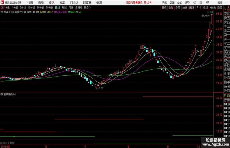This screenshot has height=148, width=230.
Task: Select the 月线 period tab
Action: [x=71, y=8]
